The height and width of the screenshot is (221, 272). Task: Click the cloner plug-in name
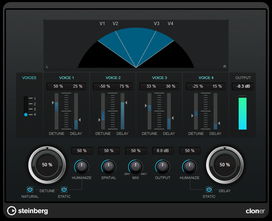(x=255, y=211)
